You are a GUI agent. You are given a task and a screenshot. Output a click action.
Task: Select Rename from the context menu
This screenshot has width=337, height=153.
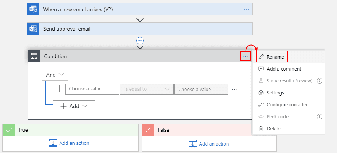[272, 57]
